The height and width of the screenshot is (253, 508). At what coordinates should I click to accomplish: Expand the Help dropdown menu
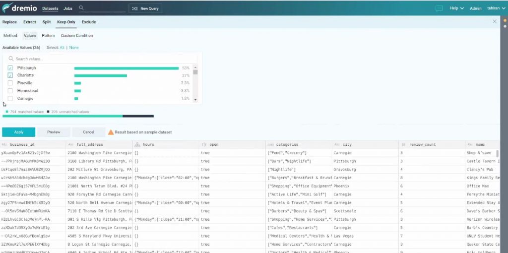pos(456,8)
